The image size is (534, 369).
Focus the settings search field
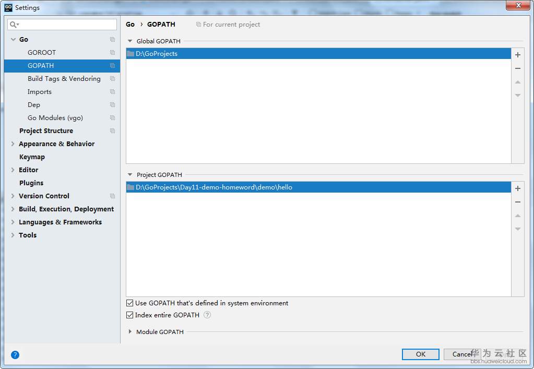(x=62, y=25)
